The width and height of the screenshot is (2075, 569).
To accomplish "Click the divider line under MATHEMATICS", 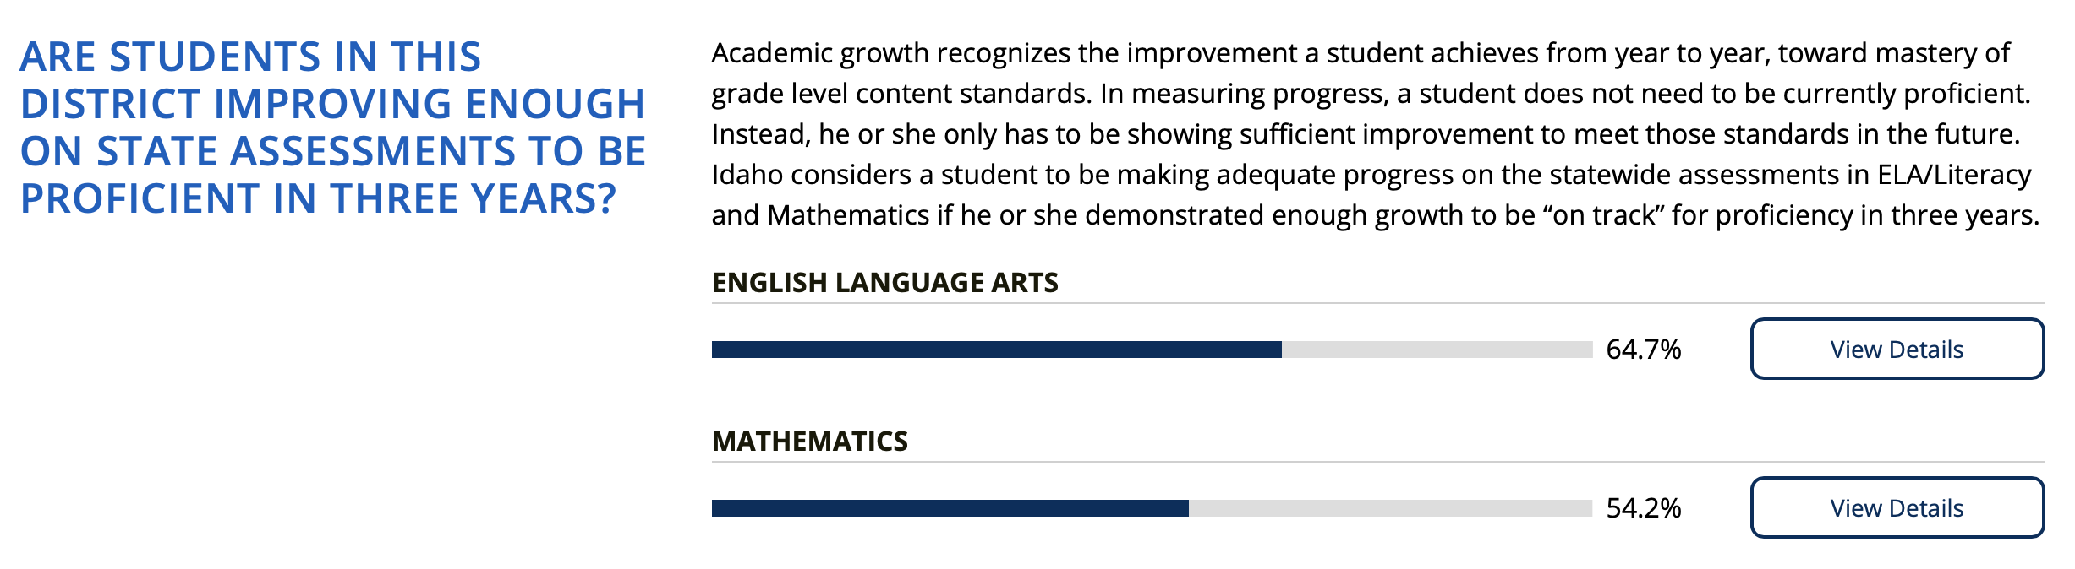I will click(x=1378, y=462).
